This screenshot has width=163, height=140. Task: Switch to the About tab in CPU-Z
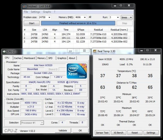[72, 58]
